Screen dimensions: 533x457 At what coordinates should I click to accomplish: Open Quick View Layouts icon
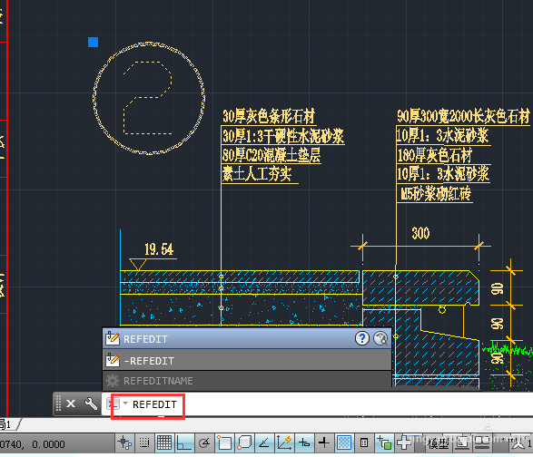pos(462,442)
